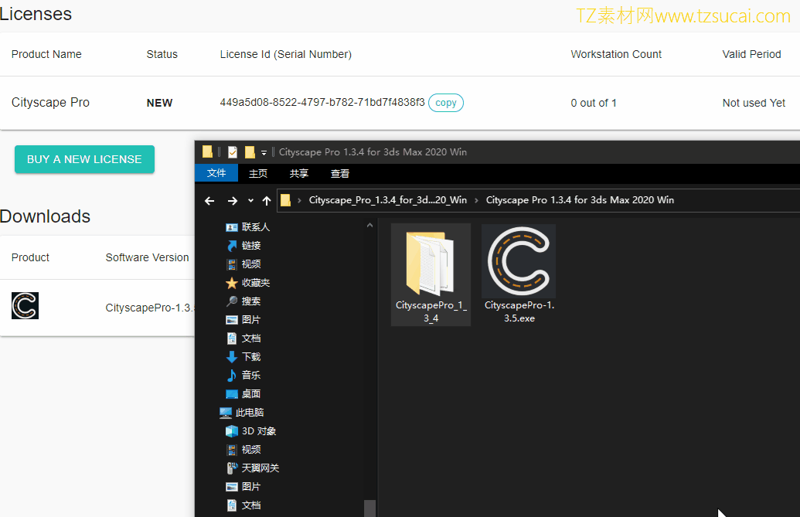Click the '0 out of 1' workstation count
800x517 pixels.
point(594,103)
